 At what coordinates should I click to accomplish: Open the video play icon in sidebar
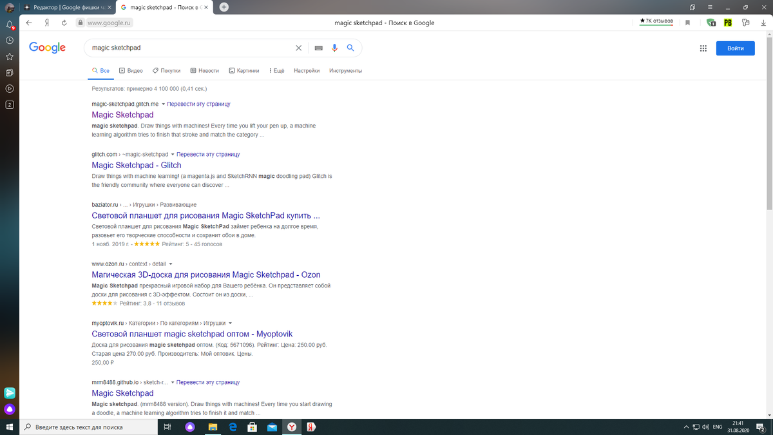(10, 88)
